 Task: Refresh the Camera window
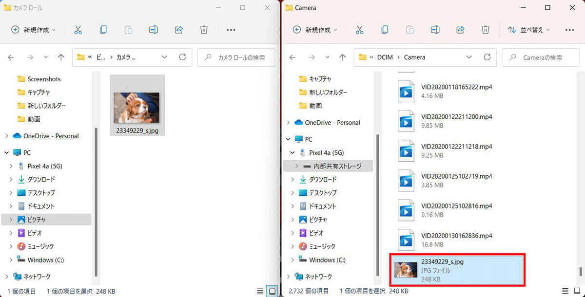487,57
